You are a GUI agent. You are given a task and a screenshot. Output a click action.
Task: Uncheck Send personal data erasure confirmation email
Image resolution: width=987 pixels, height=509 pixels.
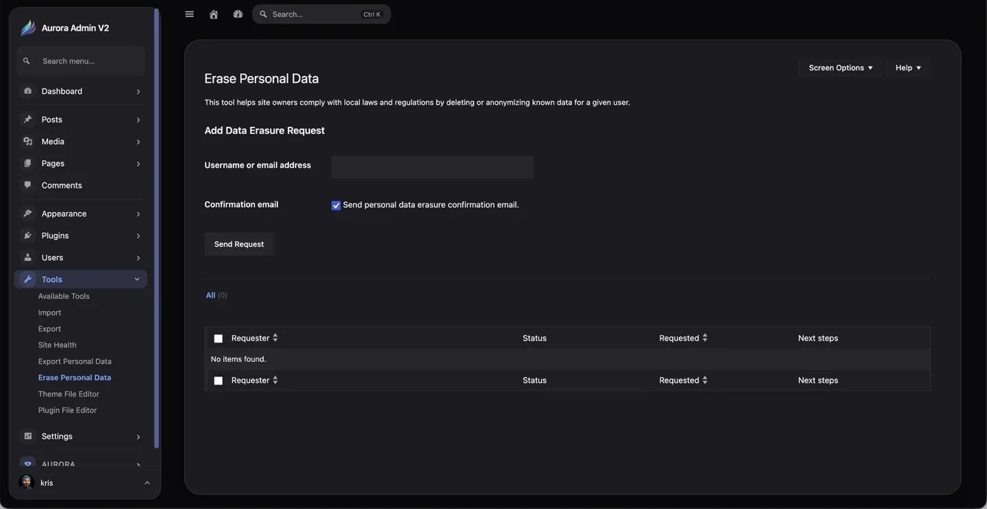(x=336, y=206)
